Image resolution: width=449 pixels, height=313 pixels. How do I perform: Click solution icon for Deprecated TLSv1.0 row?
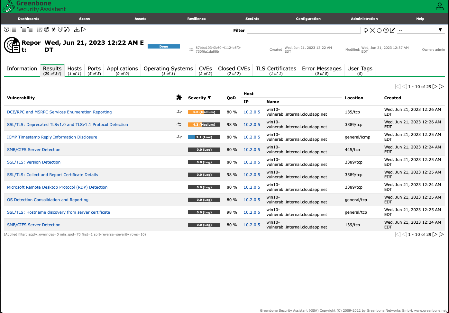pos(179,124)
